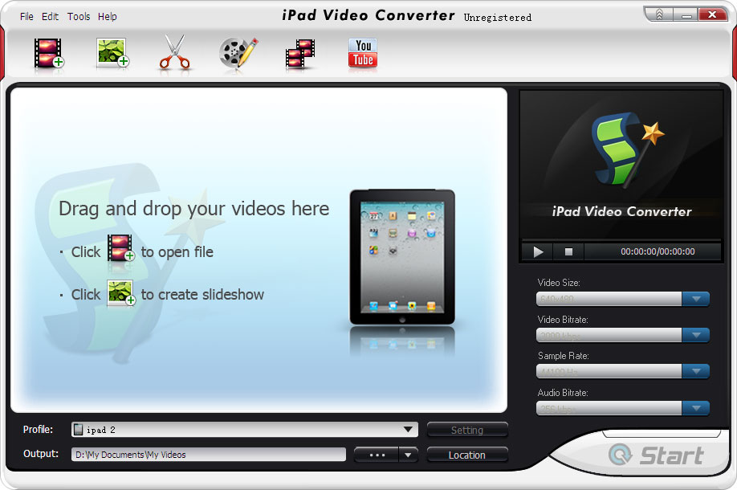Select the Add Pictures slideshow icon
This screenshot has height=490, width=737.
(x=112, y=52)
